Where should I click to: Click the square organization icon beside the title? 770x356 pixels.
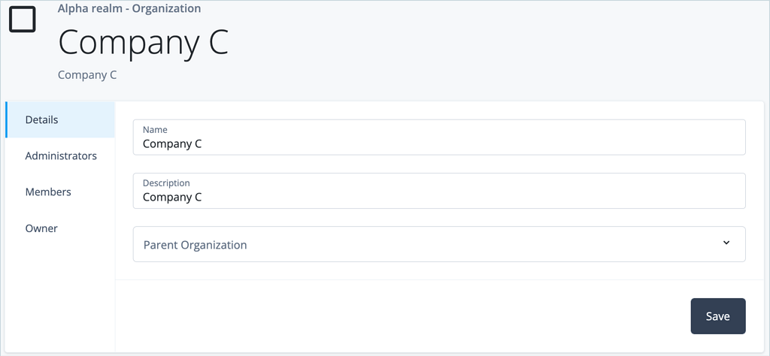(x=23, y=19)
